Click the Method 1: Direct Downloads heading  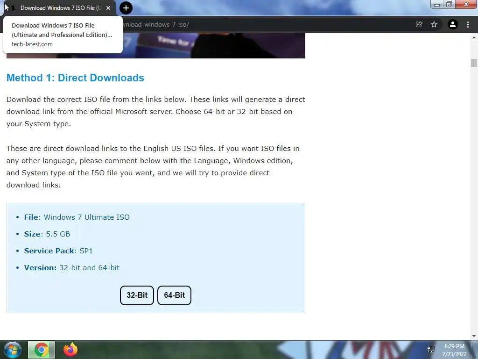(75, 78)
